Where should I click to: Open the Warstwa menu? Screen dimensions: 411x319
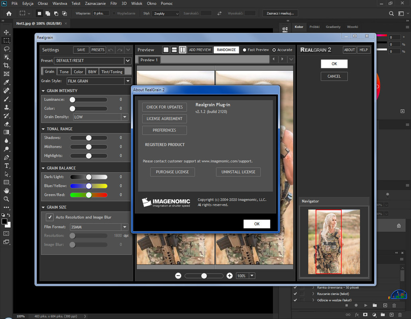point(60,4)
